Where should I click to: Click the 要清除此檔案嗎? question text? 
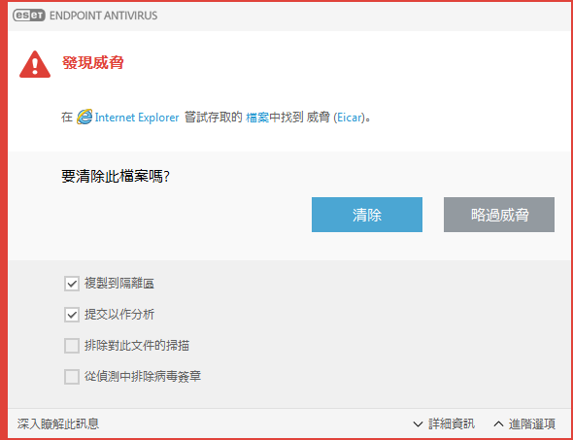(116, 177)
